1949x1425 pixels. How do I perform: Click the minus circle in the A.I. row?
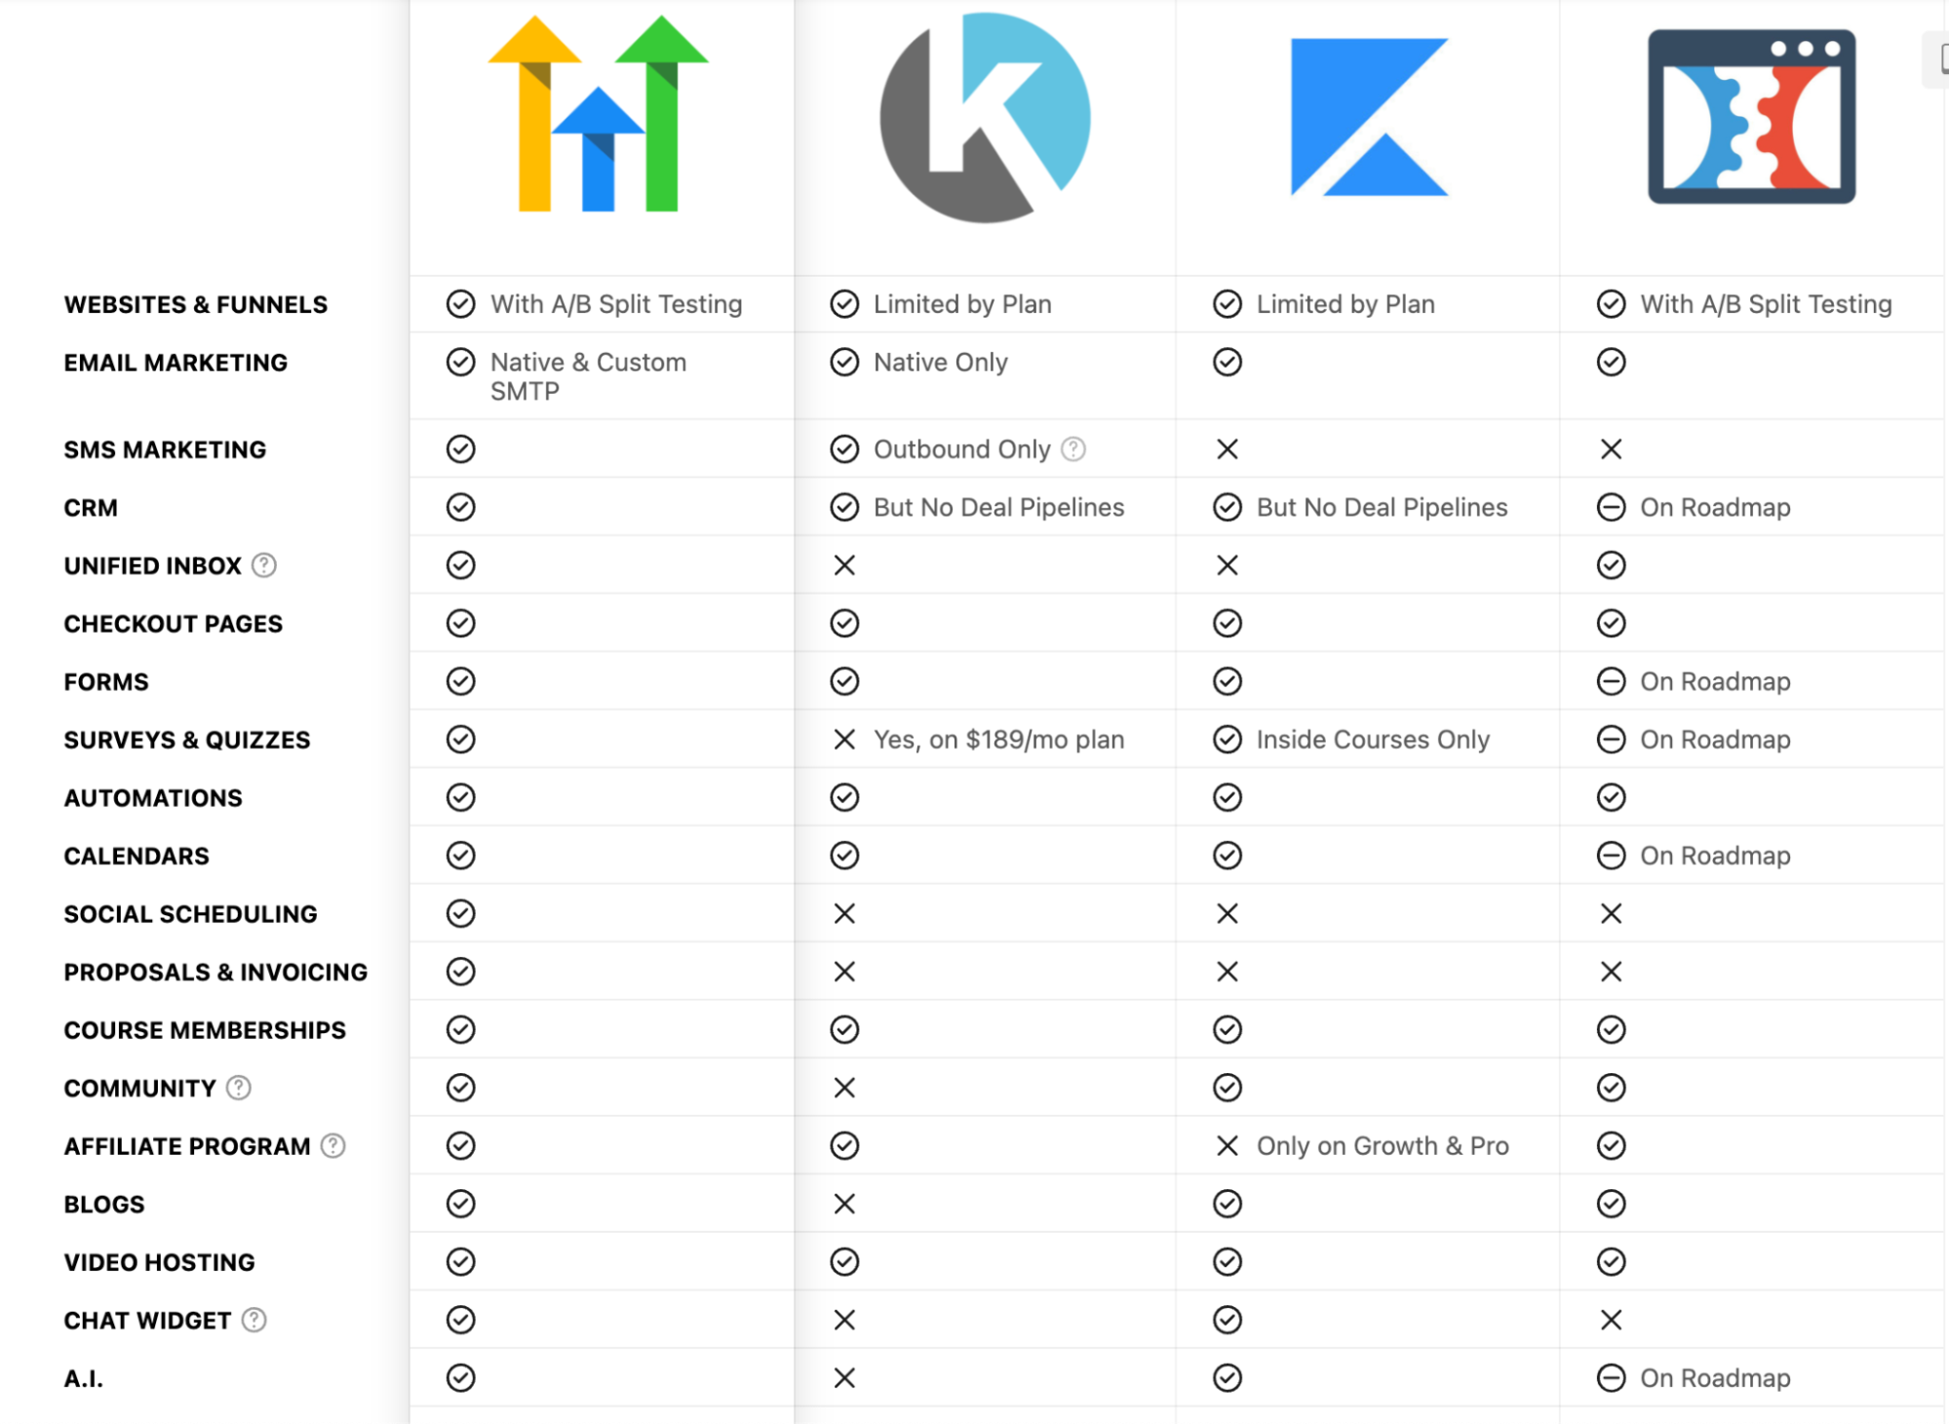coord(1611,1378)
